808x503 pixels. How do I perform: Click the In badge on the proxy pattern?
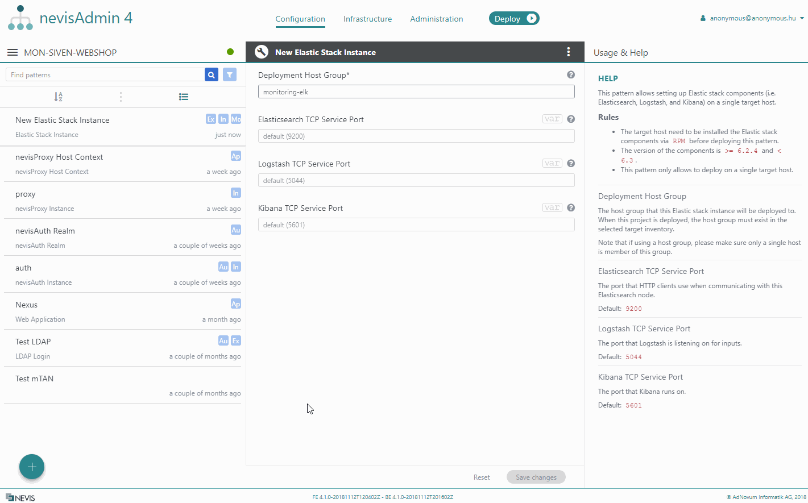[236, 193]
